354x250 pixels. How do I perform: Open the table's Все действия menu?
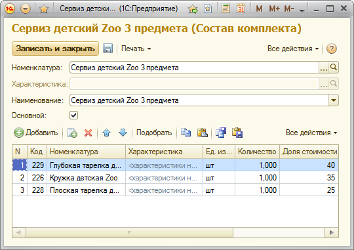[311, 133]
